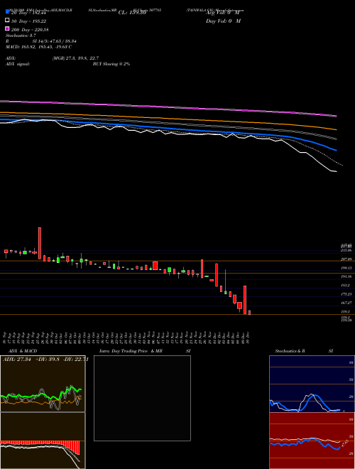Screen dimensions: 355x469
Task: Click the RSI 14/5 value '47.65 / 38.84'
Action: pos(62,41)
